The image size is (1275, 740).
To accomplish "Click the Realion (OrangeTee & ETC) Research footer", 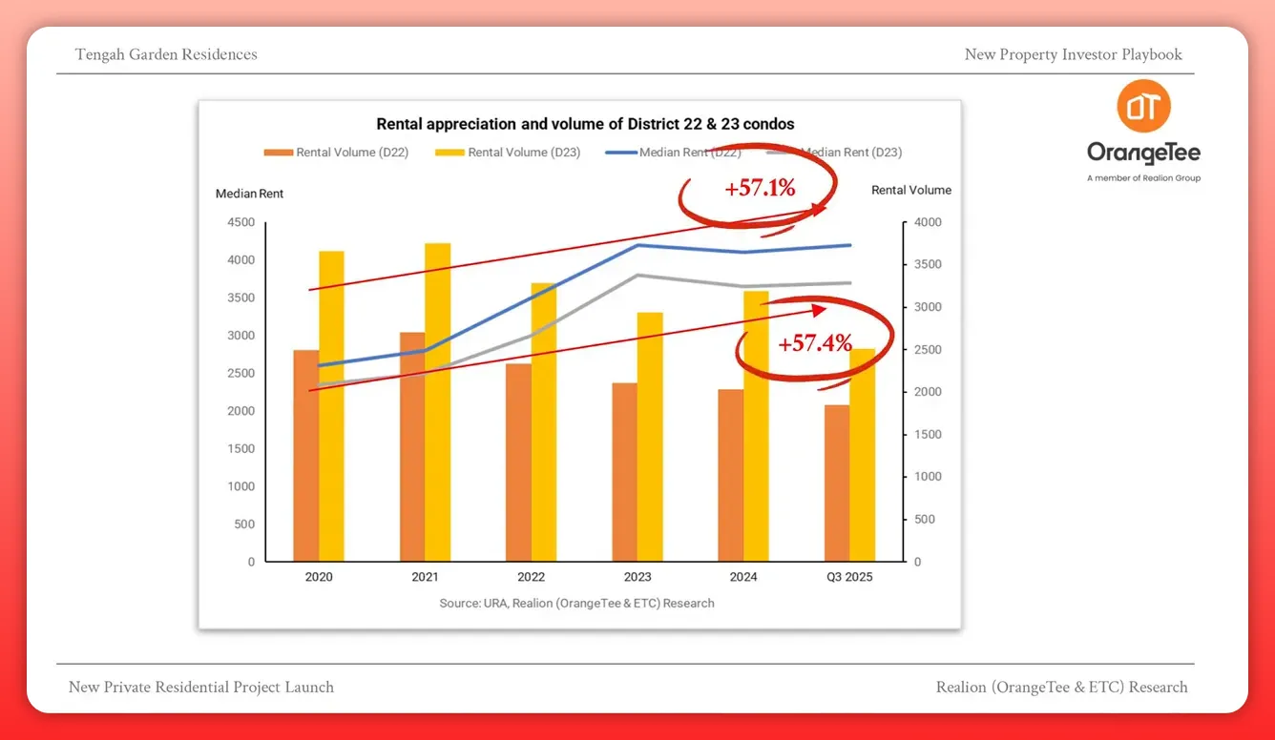I will [1061, 687].
